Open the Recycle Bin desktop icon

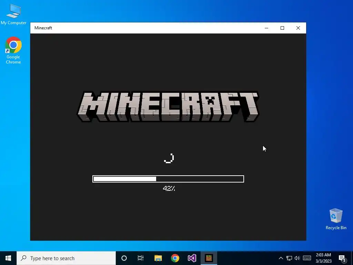pyautogui.click(x=336, y=219)
